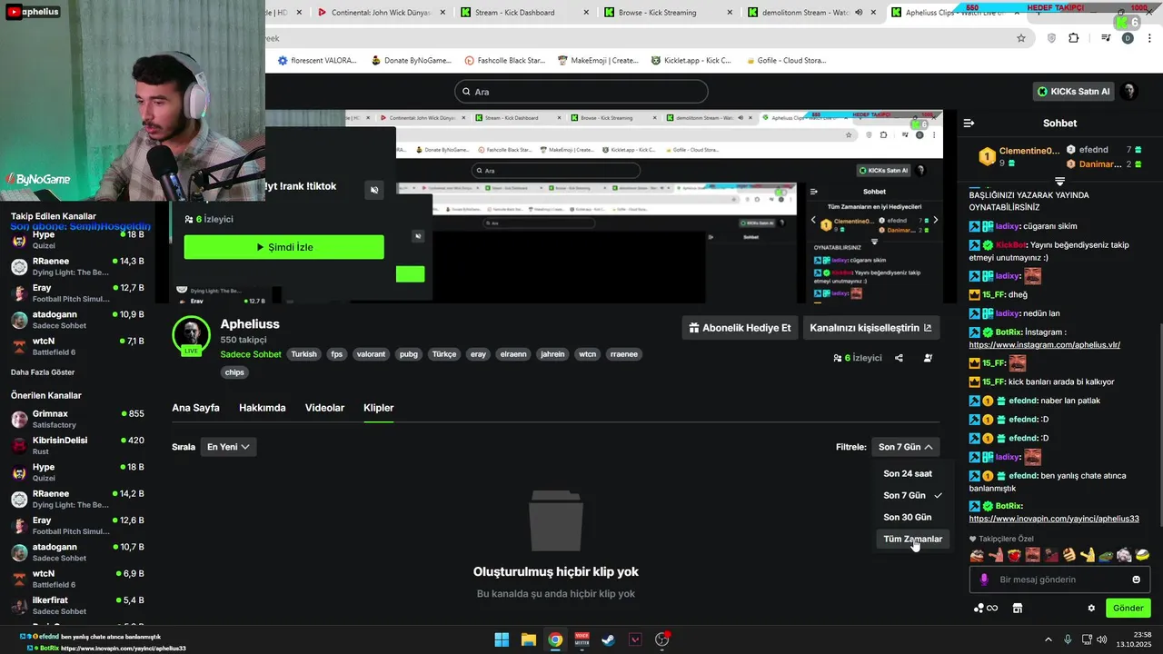Click the pubg tag chip
The image size is (1163, 654).
409,354
